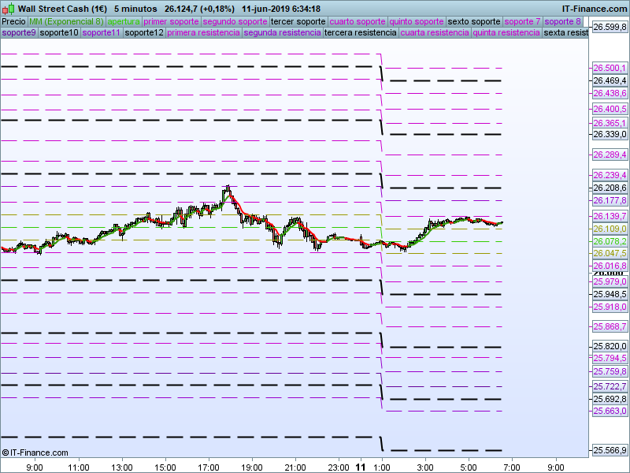The image size is (630, 473).
Task: Select the segundo soporte label
Action: (x=235, y=21)
